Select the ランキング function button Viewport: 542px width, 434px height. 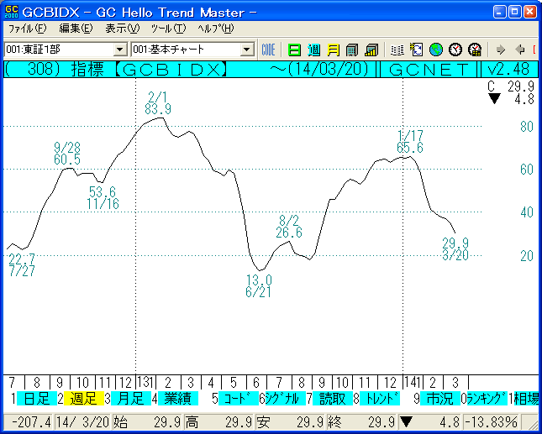pyautogui.click(x=487, y=399)
